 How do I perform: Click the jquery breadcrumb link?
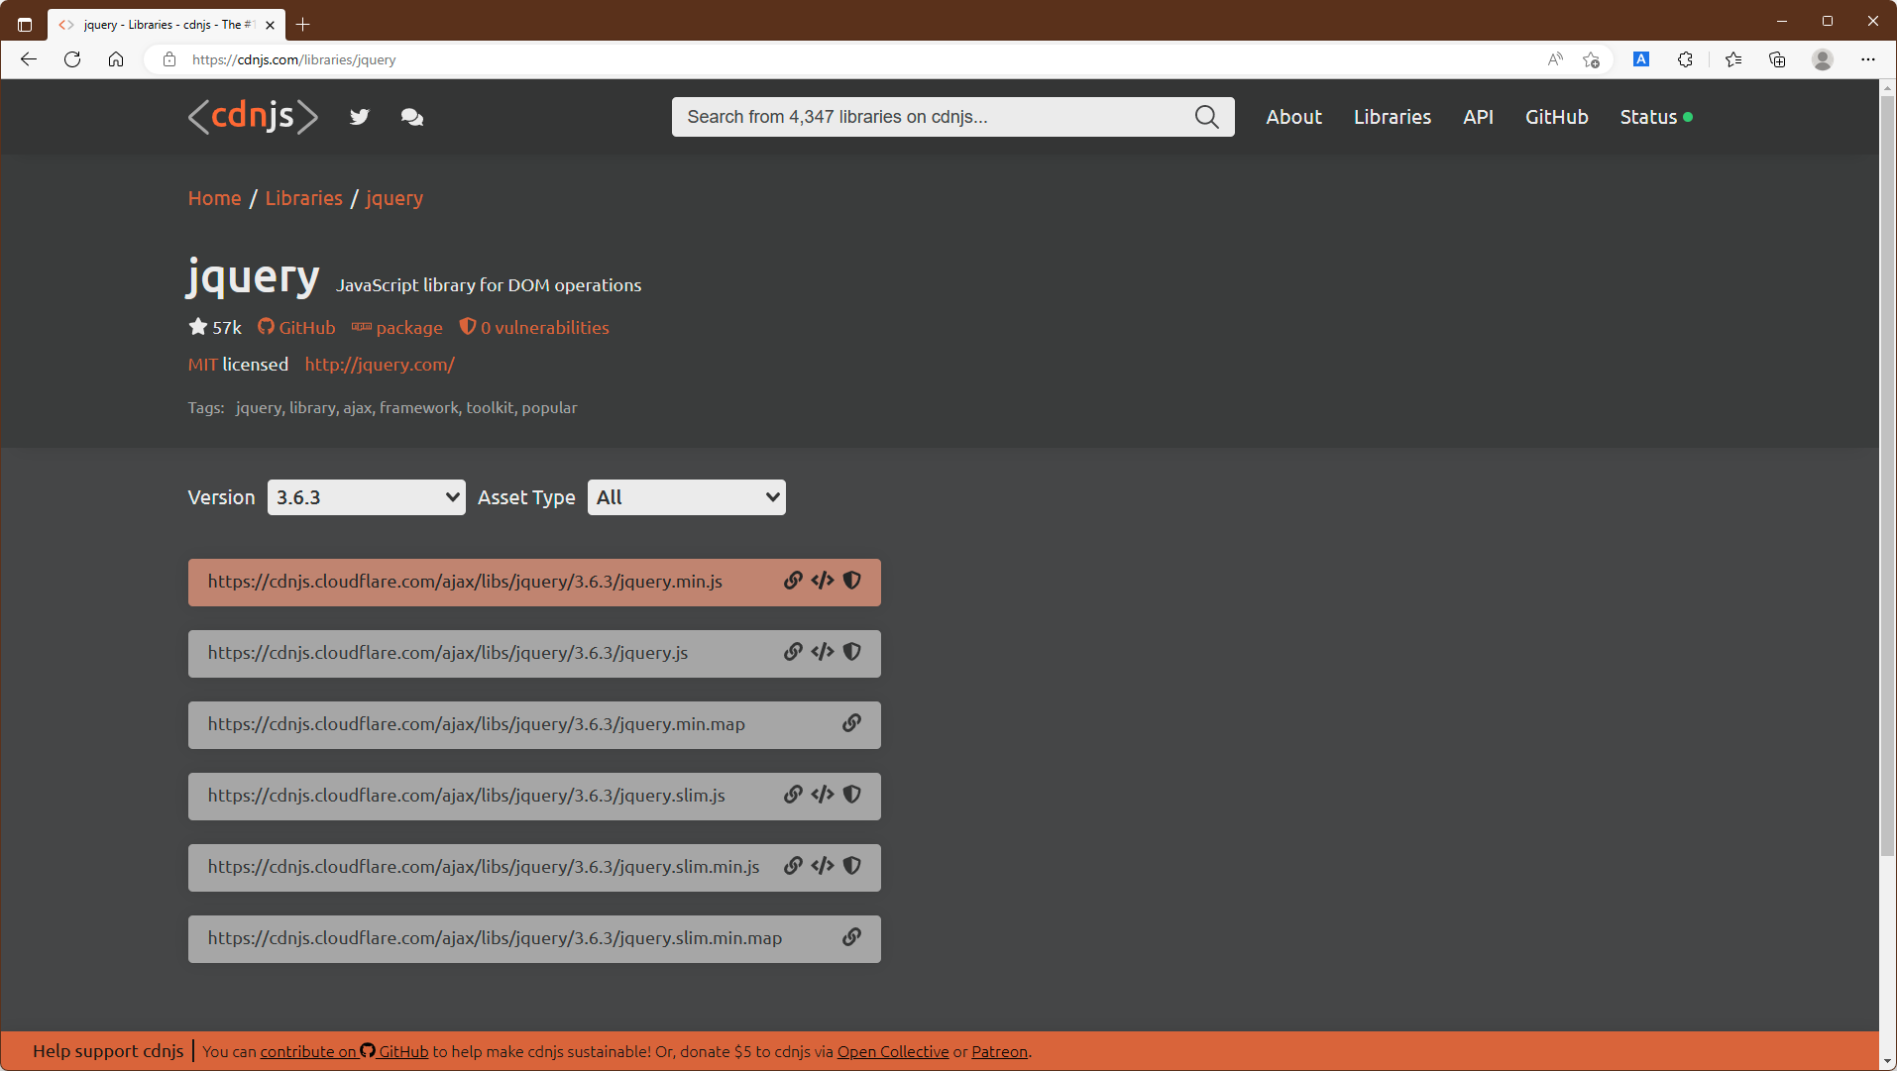point(394,198)
